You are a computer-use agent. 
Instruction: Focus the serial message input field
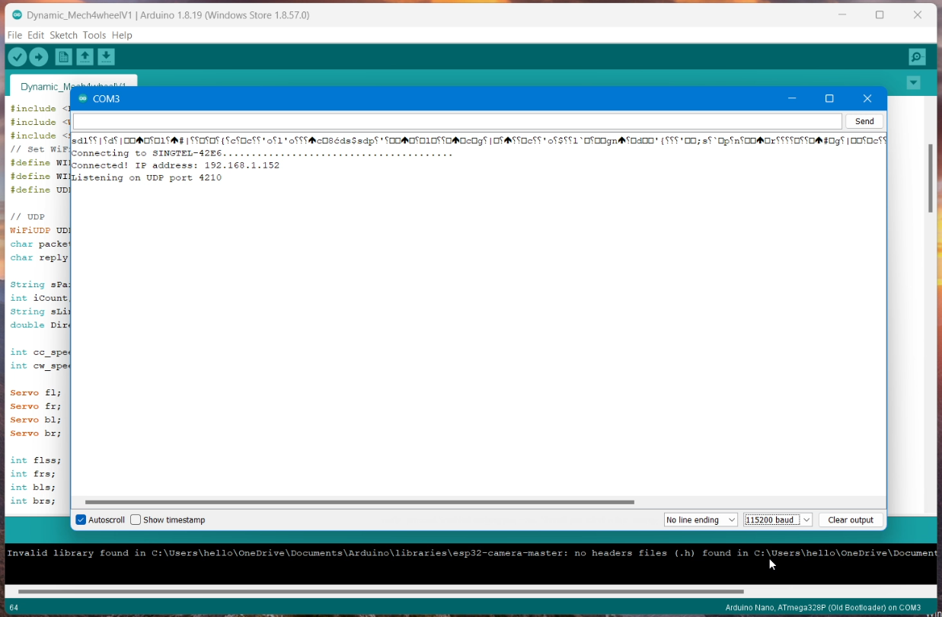click(458, 121)
